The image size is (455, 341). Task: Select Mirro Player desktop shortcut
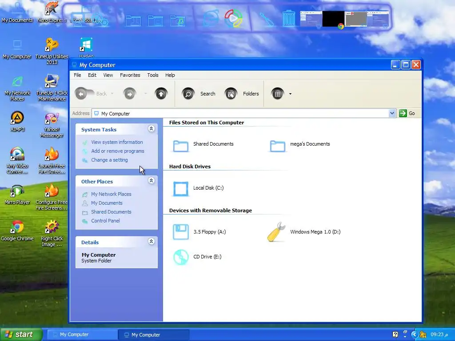tap(17, 195)
